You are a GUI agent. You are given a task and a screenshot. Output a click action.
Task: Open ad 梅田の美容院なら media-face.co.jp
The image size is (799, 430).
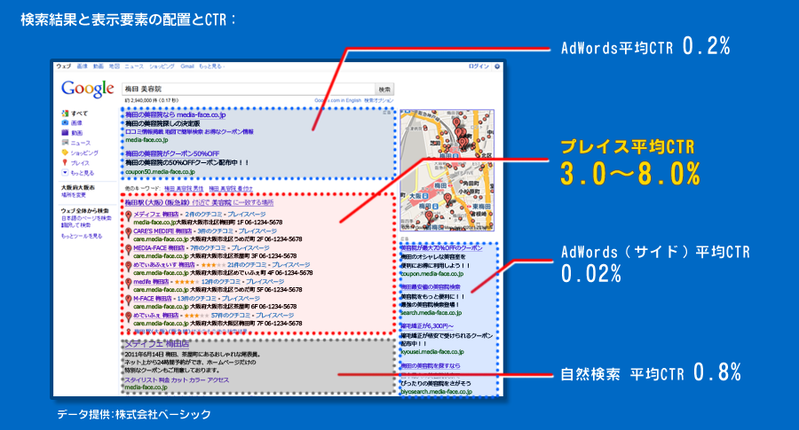[176, 115]
